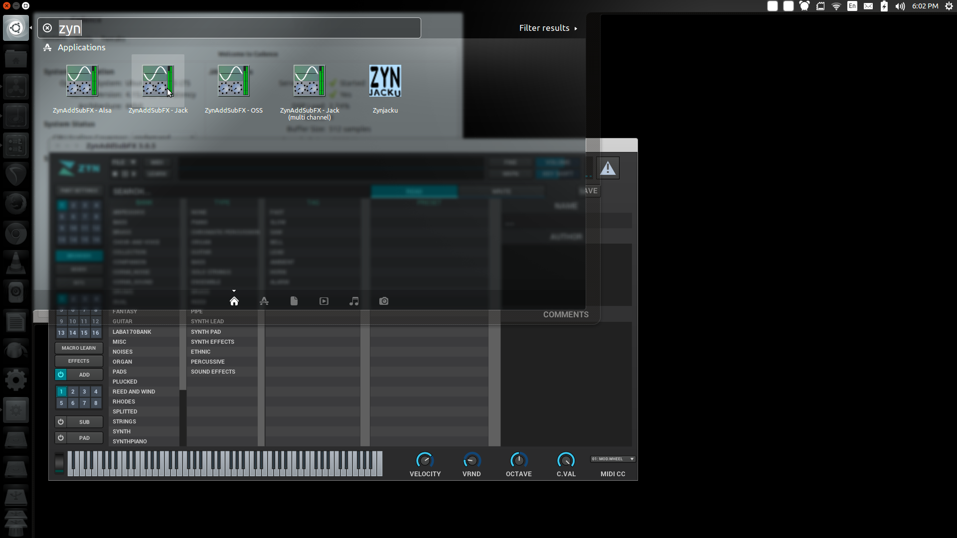957x538 pixels.
Task: Adjust the VELOCITY knob
Action: [x=425, y=460]
